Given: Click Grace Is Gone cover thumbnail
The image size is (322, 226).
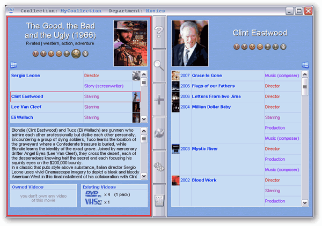Looking at the screenshot, I should (175, 76).
